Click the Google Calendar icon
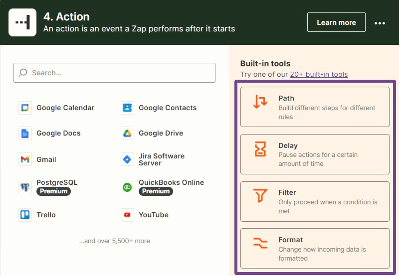The width and height of the screenshot is (399, 276). [x=25, y=108]
